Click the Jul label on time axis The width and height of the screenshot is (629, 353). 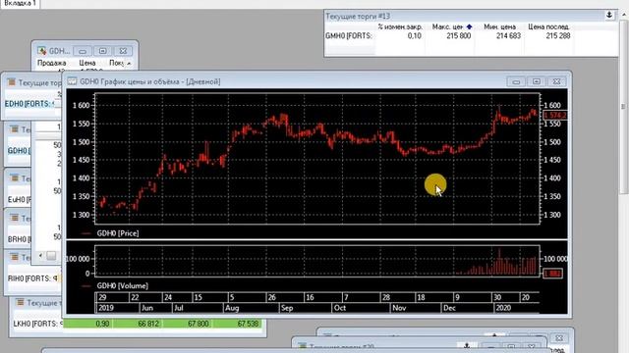(179, 308)
